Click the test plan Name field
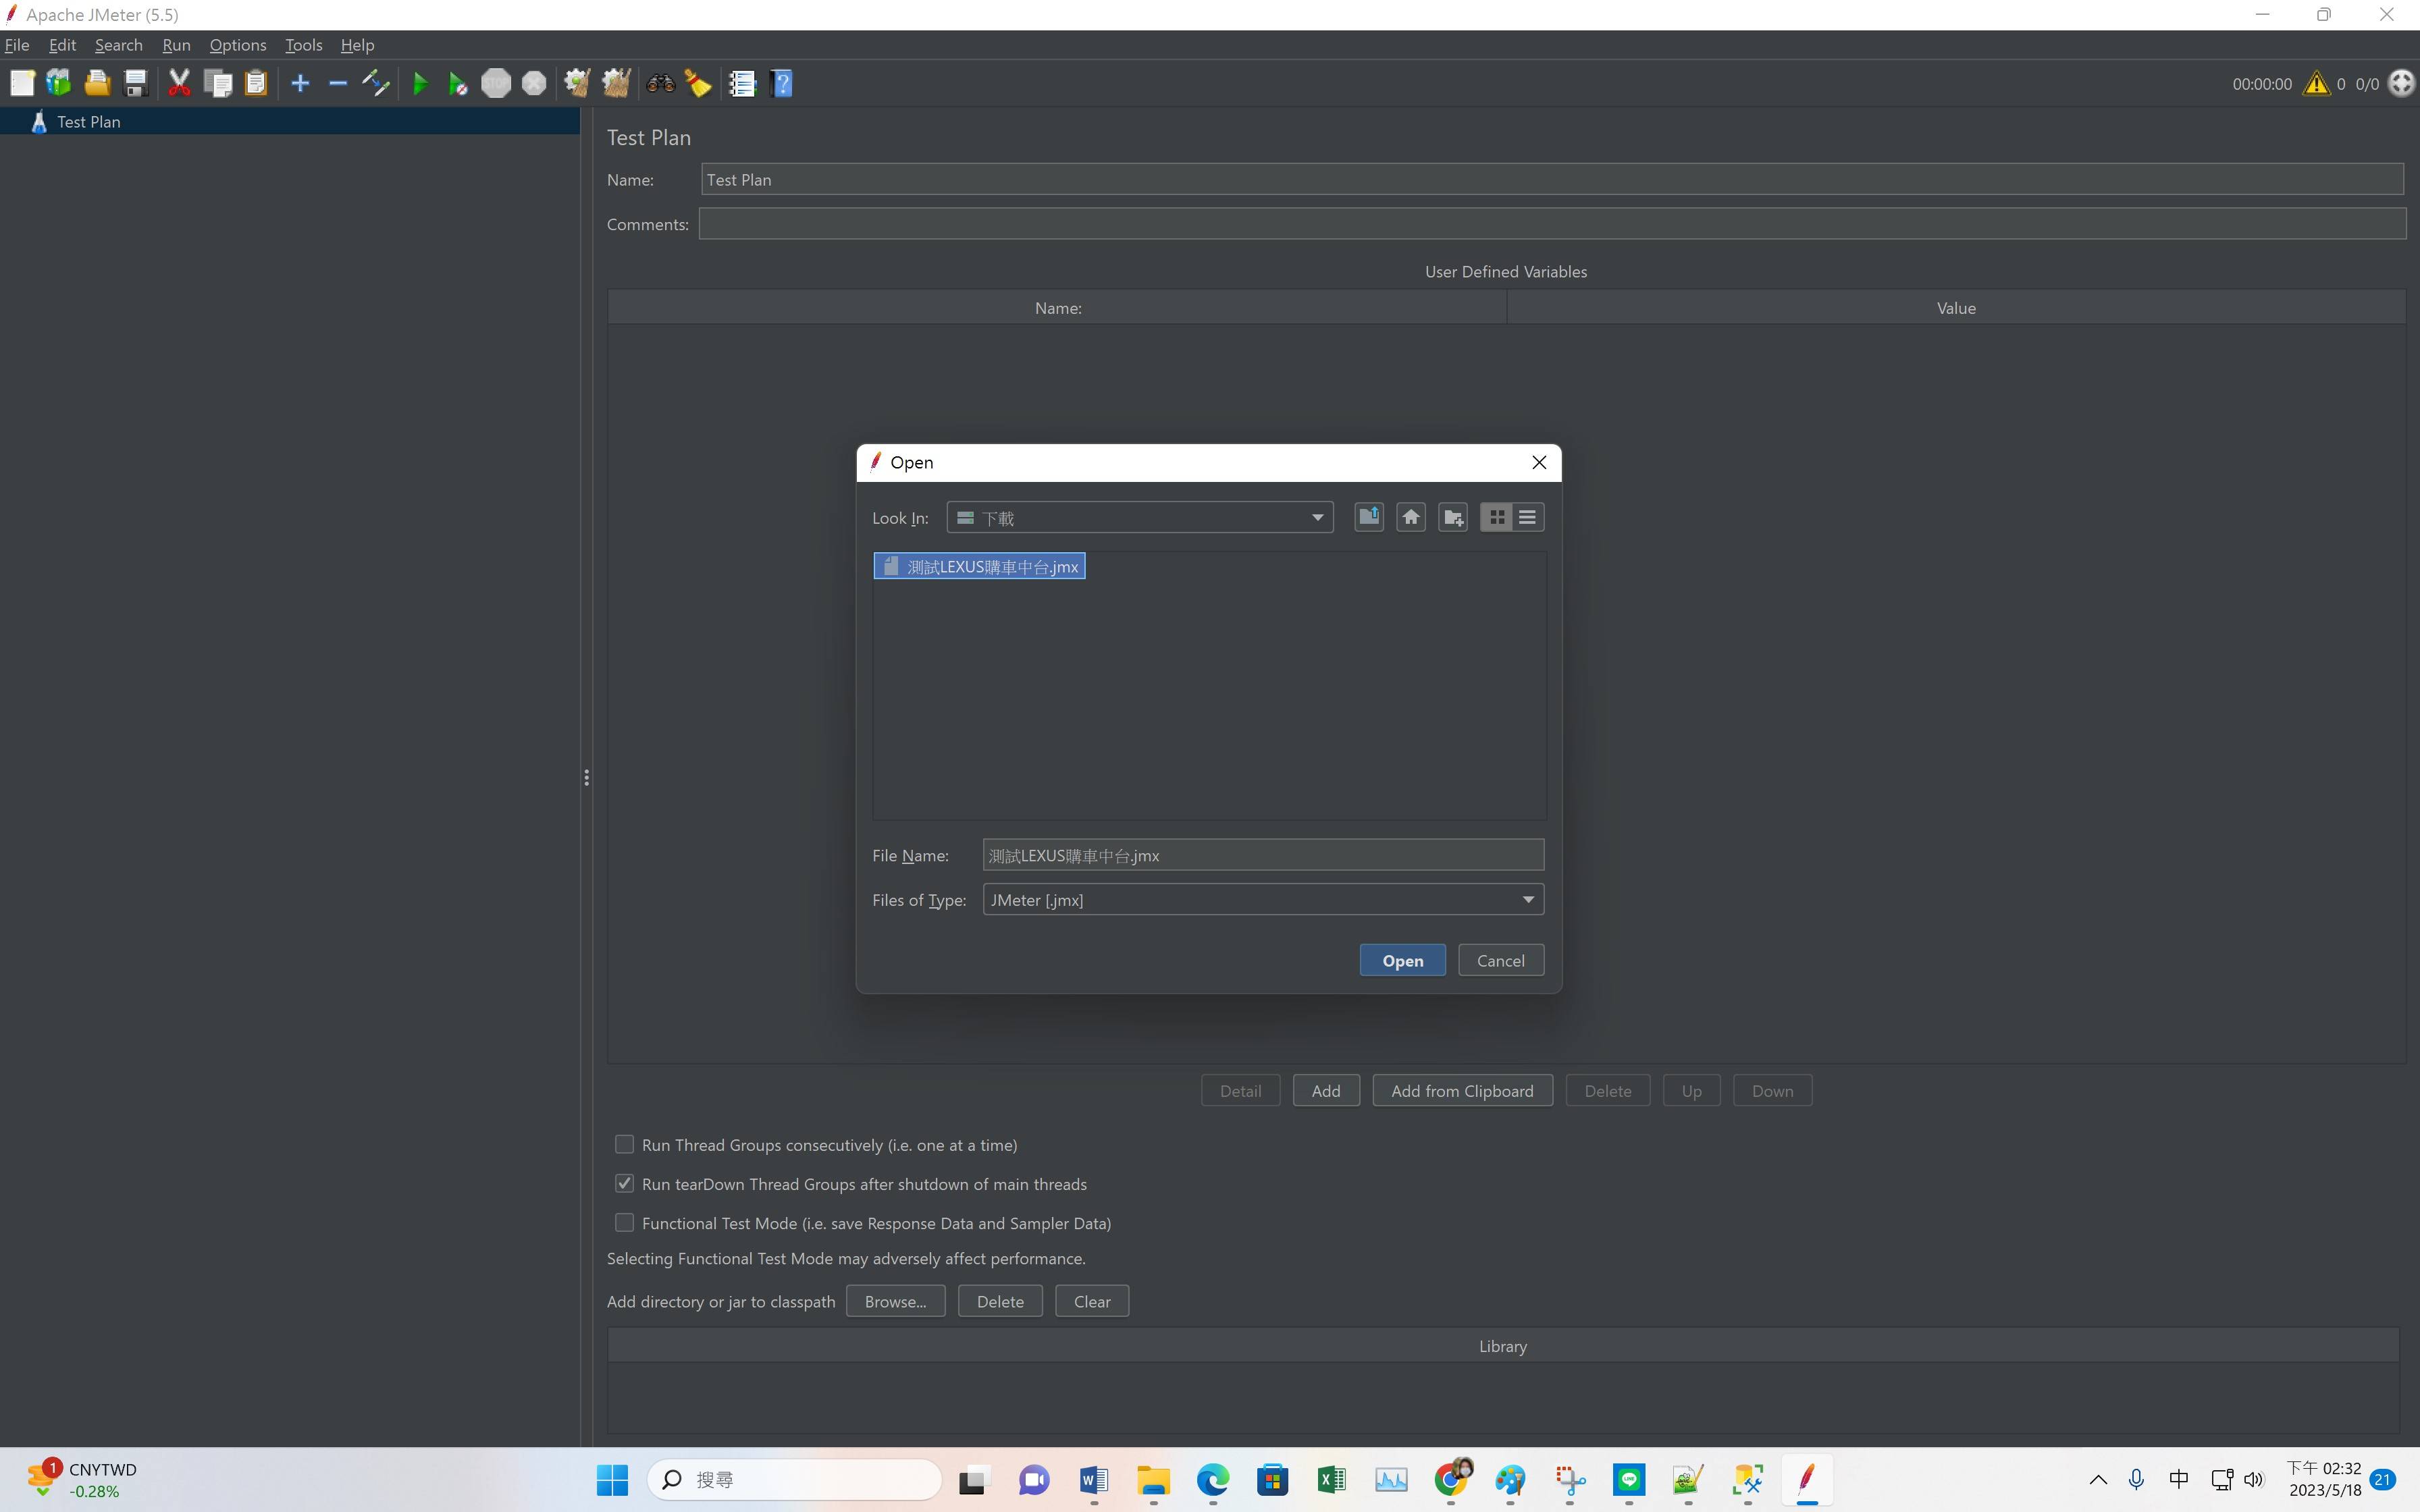Viewport: 2420px width, 1512px height. point(1552,179)
